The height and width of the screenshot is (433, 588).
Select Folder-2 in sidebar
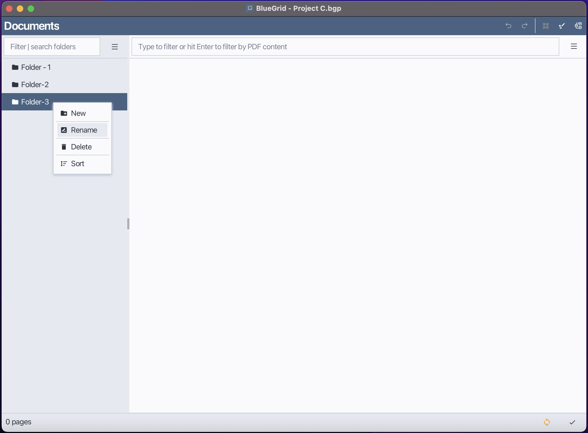(x=35, y=84)
